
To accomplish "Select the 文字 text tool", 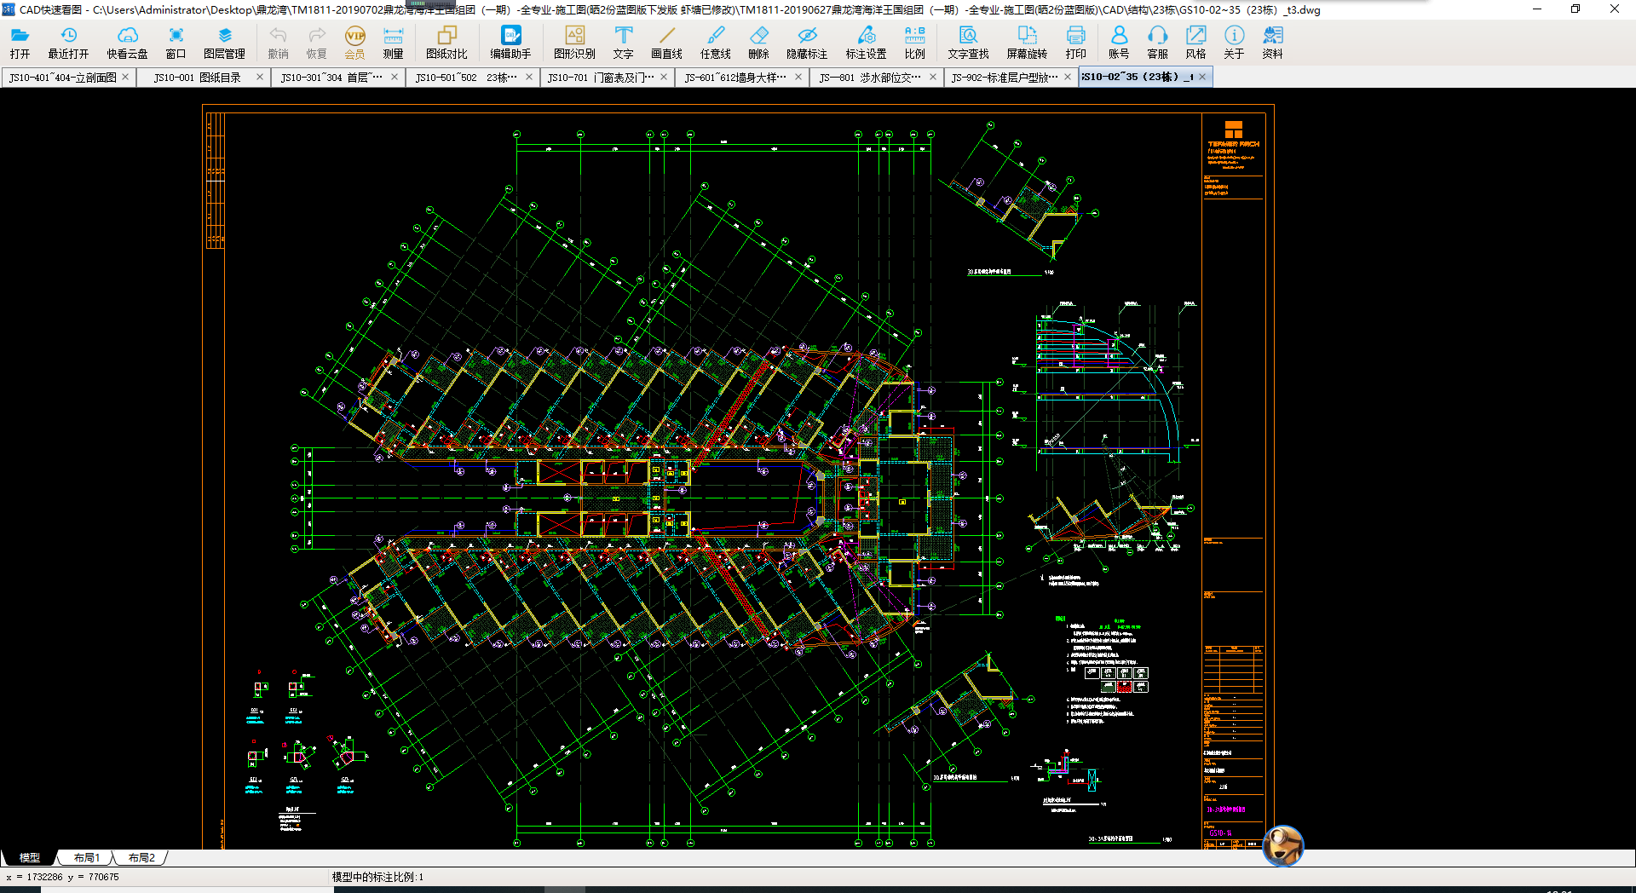I will click(x=623, y=43).
